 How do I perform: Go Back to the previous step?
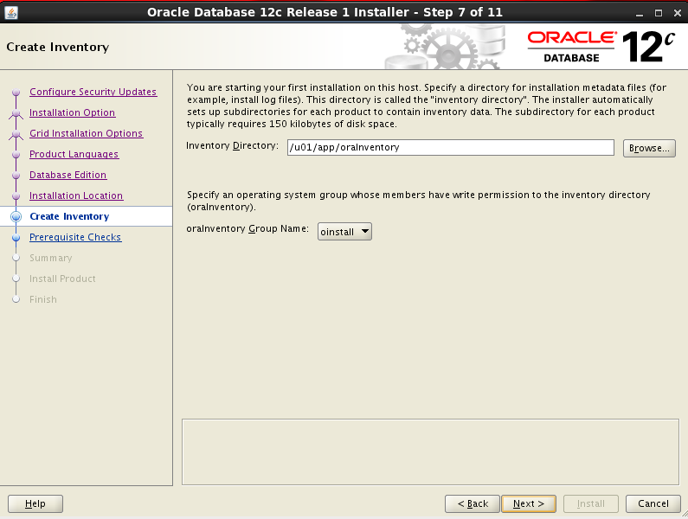point(473,503)
